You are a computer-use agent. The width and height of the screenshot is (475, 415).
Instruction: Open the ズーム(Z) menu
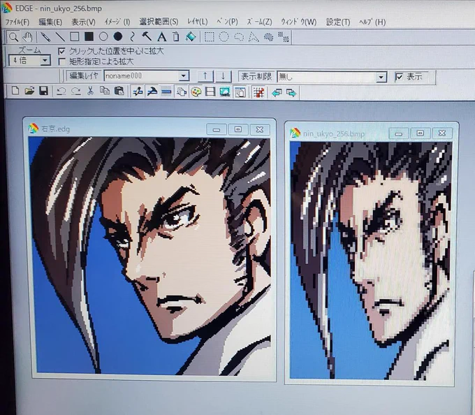coord(259,22)
